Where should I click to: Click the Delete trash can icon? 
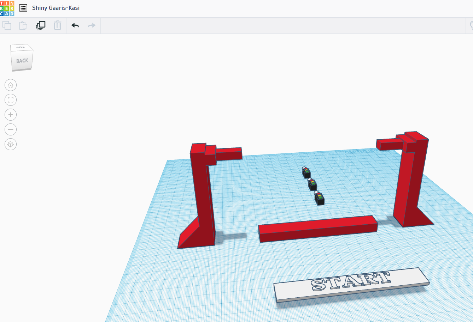pyautogui.click(x=58, y=25)
